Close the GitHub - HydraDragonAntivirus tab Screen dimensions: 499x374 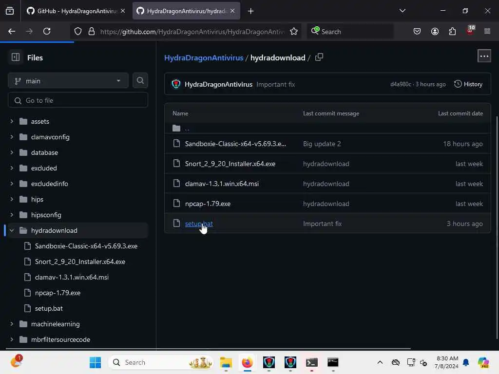[x=123, y=11]
